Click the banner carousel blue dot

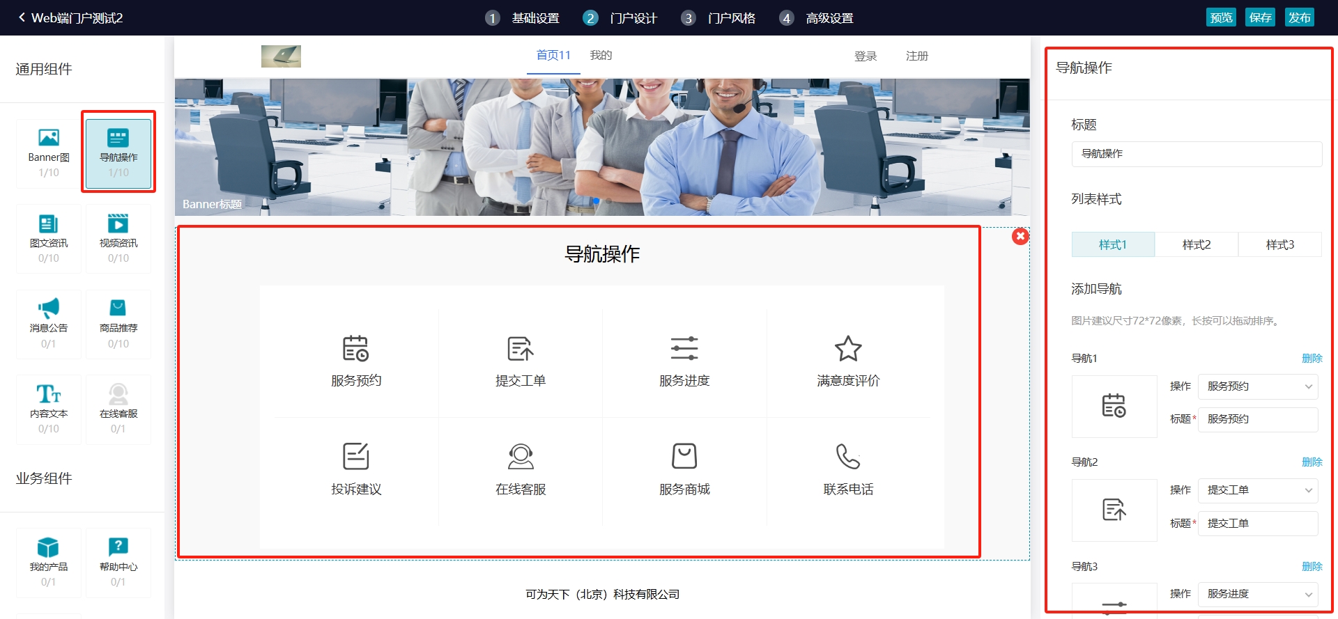[x=596, y=201]
